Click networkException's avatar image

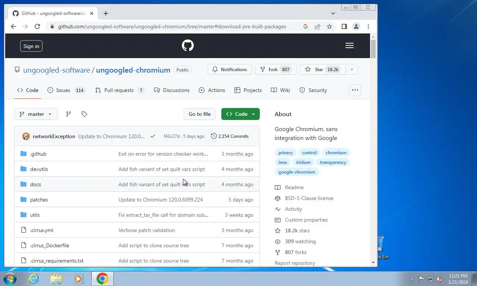point(26,136)
